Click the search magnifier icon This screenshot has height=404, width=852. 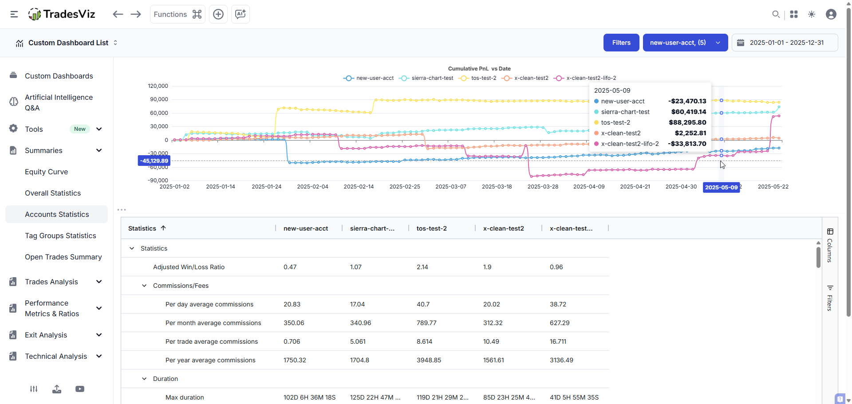coord(776,14)
